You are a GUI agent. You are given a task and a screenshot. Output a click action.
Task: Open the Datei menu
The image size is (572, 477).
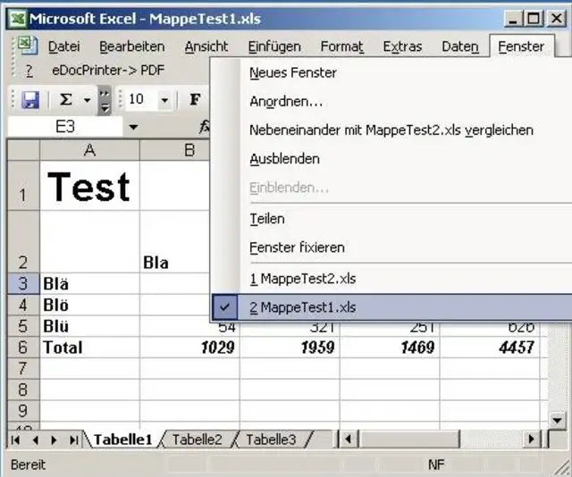click(x=64, y=46)
